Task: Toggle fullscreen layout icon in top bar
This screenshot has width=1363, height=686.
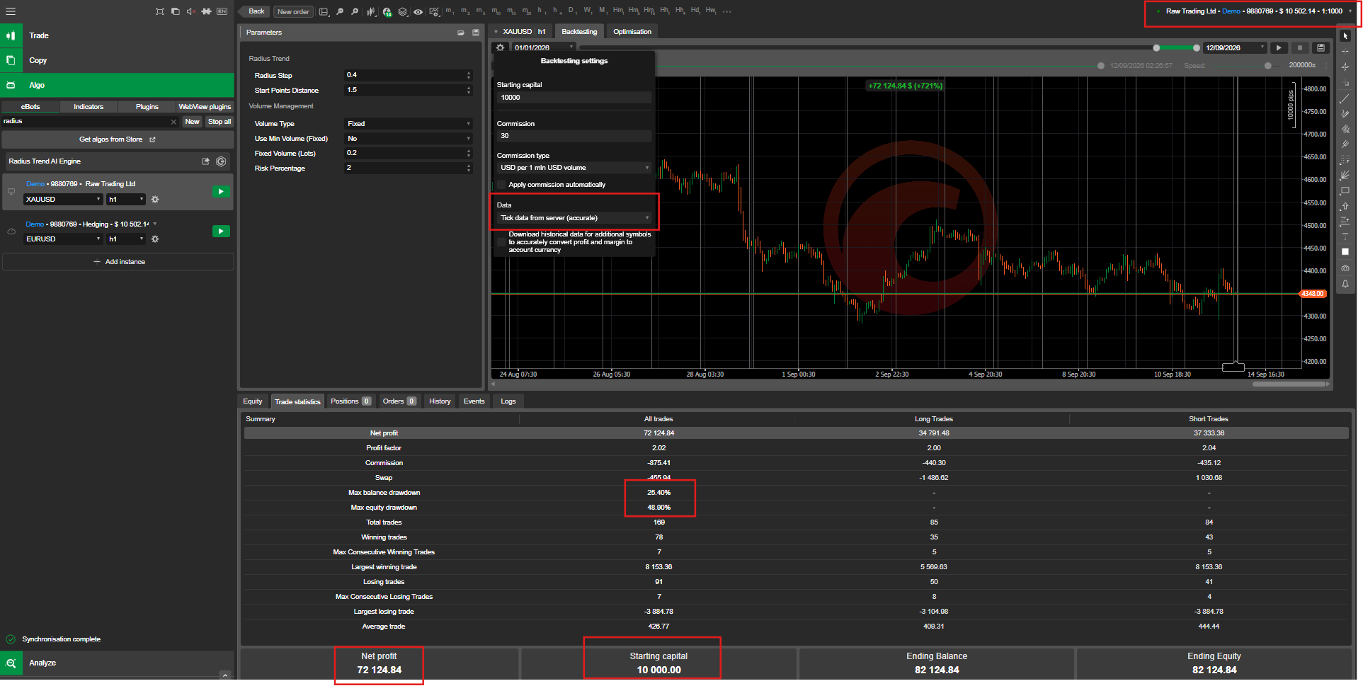Action: click(x=160, y=11)
